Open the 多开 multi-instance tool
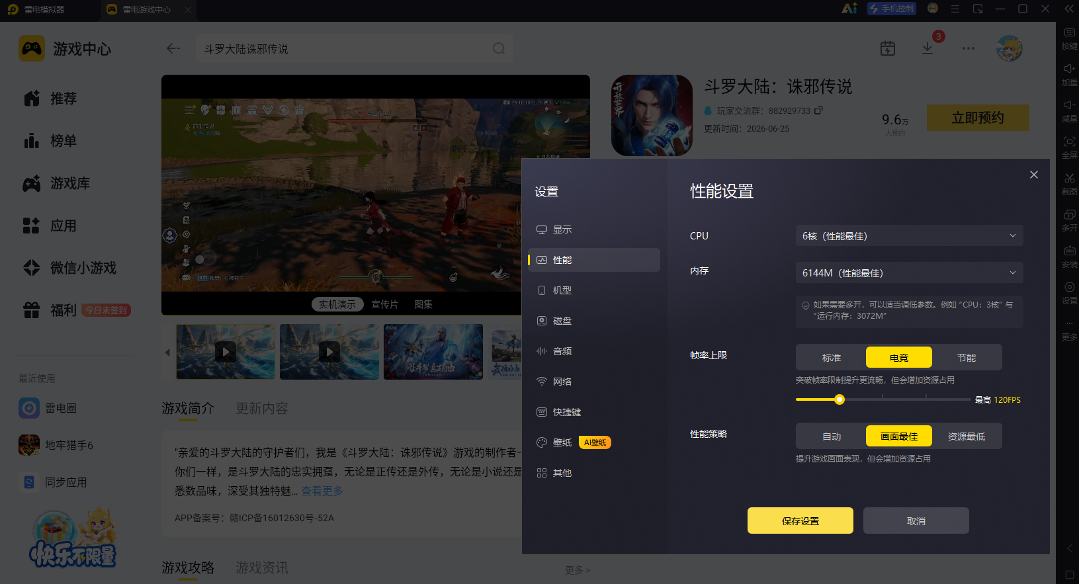Screen dimensions: 1079x584 [x=1069, y=220]
